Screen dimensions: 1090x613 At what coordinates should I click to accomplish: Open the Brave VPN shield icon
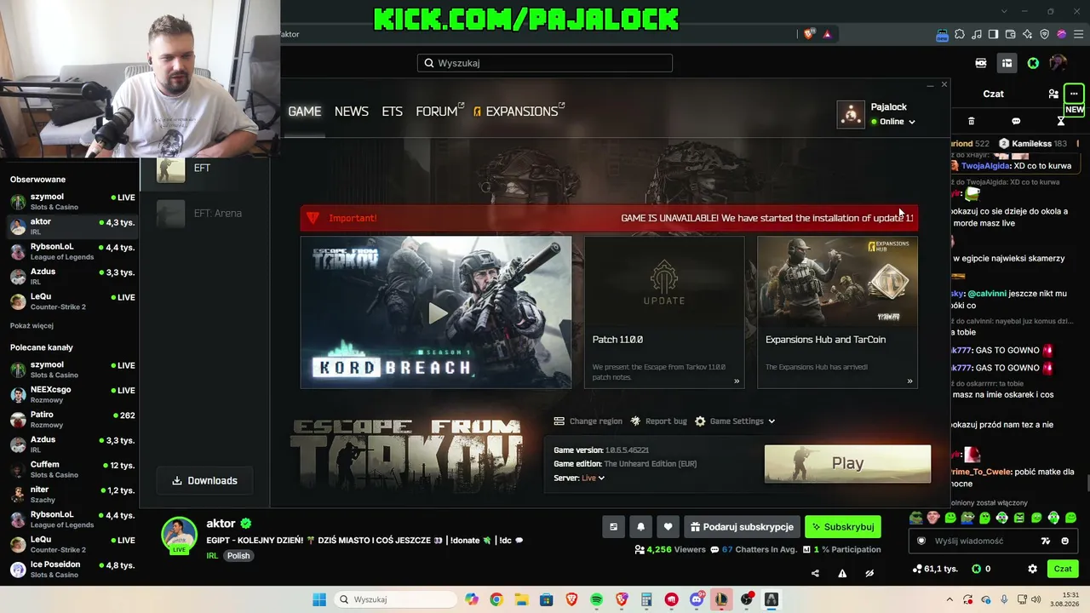click(1045, 34)
